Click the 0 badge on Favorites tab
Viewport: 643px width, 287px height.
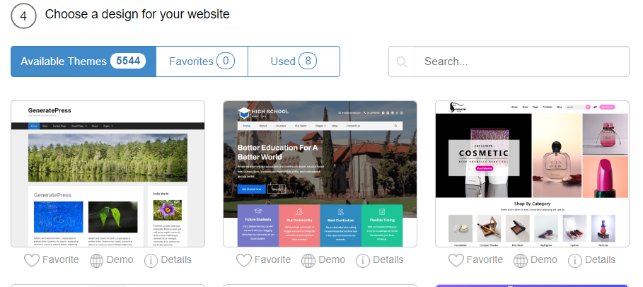coord(226,61)
